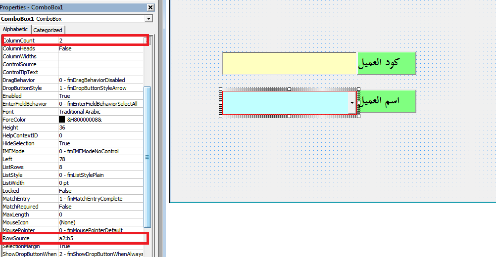Viewport: 496px width, 257px height.
Task: Select the Locked property set to False
Action: pos(30,191)
